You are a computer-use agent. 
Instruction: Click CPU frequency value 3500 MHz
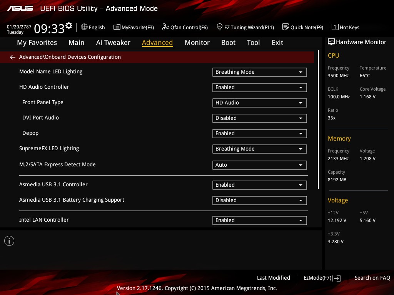pyautogui.click(x=338, y=76)
